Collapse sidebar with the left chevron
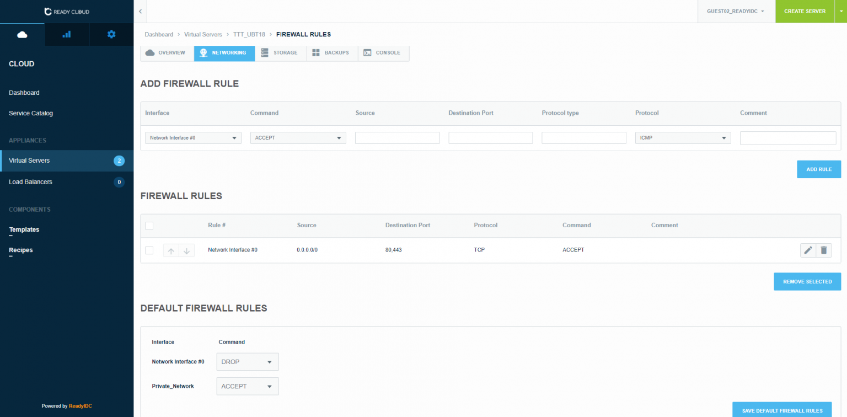This screenshot has width=847, height=417. pyautogui.click(x=140, y=11)
